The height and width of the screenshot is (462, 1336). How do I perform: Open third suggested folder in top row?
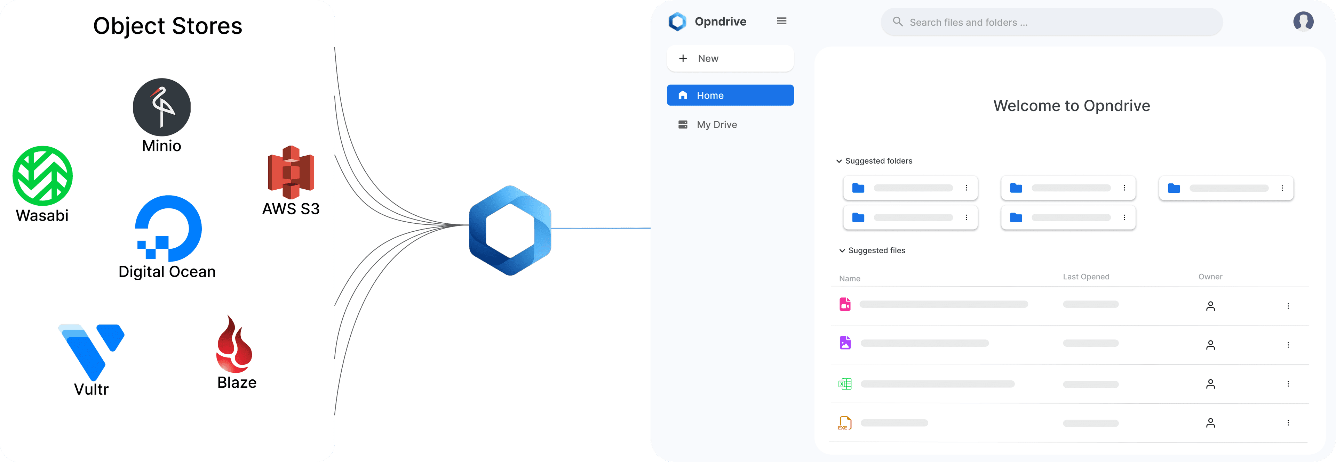pyautogui.click(x=1226, y=188)
